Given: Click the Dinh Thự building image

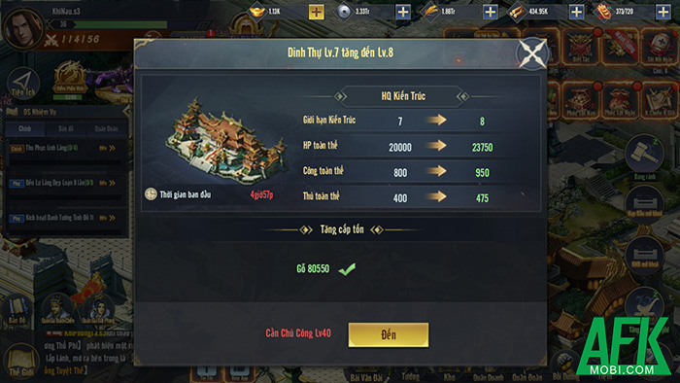Looking at the screenshot, I should (226, 141).
